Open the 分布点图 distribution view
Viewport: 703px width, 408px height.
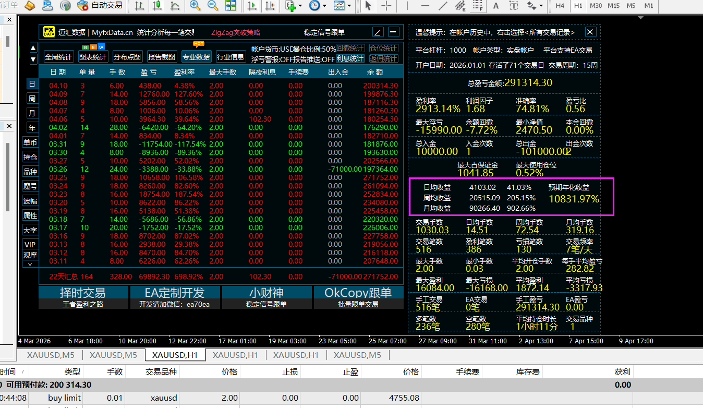click(x=127, y=57)
